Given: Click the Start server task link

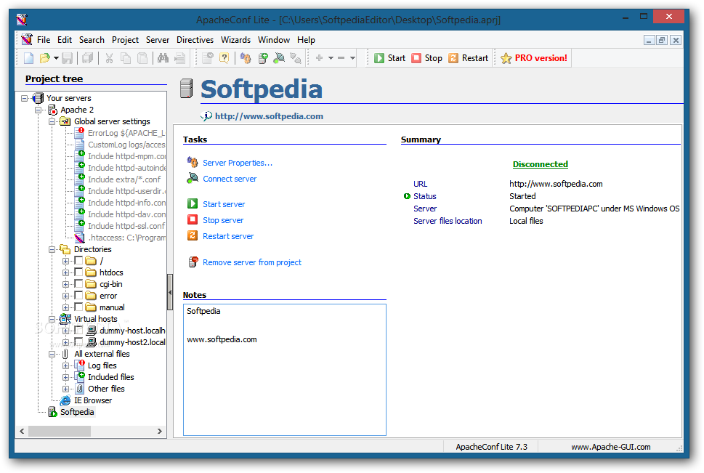Looking at the screenshot, I should 224,204.
